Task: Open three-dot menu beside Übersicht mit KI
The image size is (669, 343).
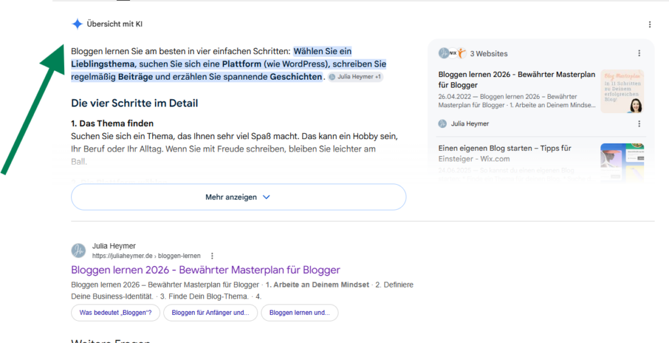Action: pos(650,24)
